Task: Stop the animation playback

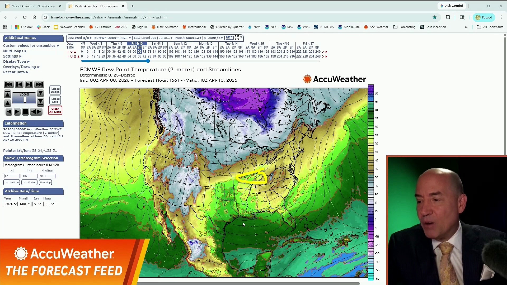Action: 25,112
